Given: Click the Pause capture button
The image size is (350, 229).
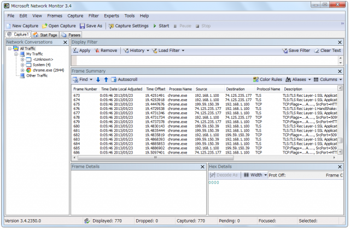Looking at the screenshot, I should [x=183, y=26].
